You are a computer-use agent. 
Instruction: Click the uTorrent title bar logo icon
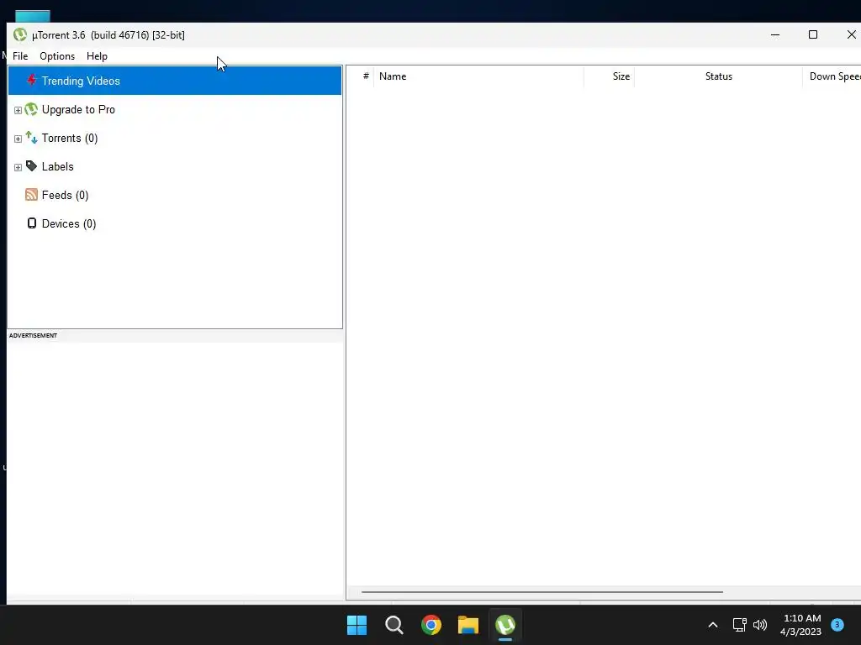pos(20,34)
